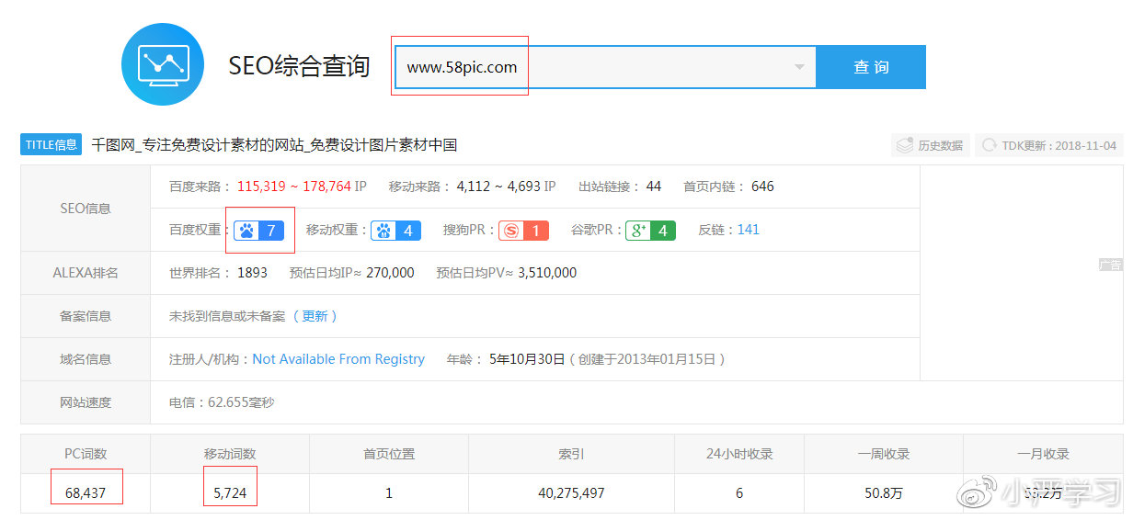Click the 广告 ad label

click(1110, 266)
